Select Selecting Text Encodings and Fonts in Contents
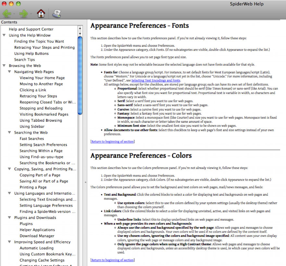 tap(48, 199)
